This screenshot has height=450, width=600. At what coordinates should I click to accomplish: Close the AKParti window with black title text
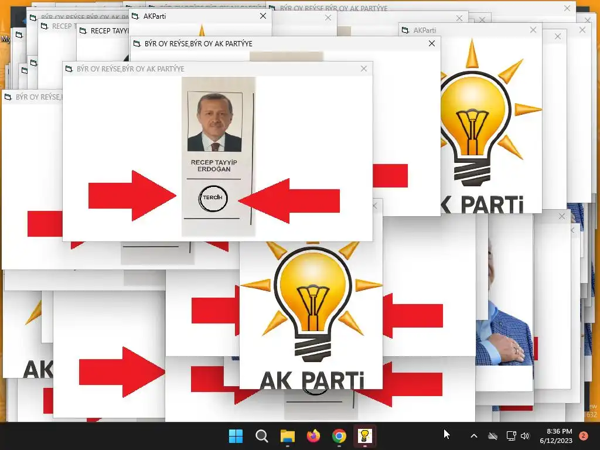click(x=263, y=16)
